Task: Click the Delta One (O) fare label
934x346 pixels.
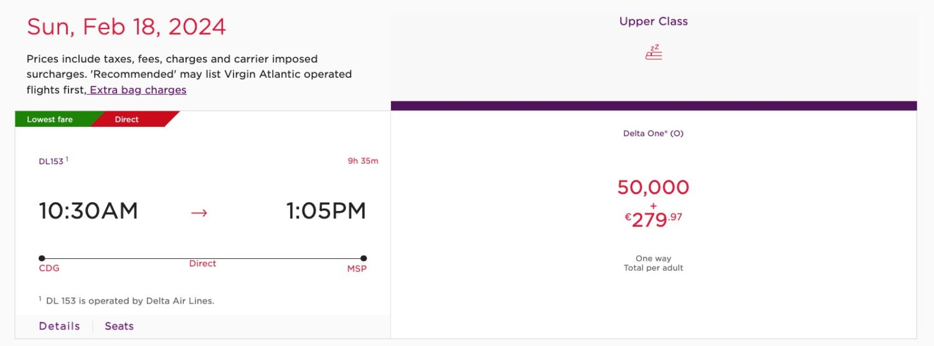Action: (653, 133)
